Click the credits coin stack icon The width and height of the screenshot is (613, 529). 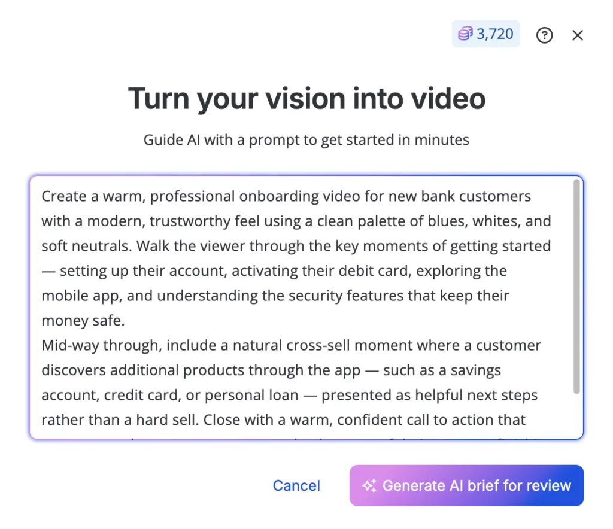466,34
